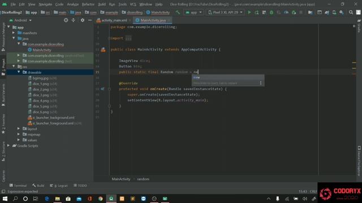Click Collapse All icon in project panel
The height and width of the screenshot is (203, 362).
click(74, 20)
